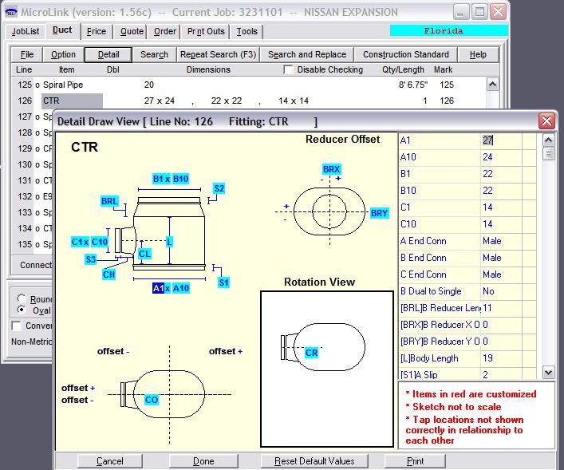Switch to the Quote tab
The width and height of the screenshot is (564, 470).
tap(132, 32)
